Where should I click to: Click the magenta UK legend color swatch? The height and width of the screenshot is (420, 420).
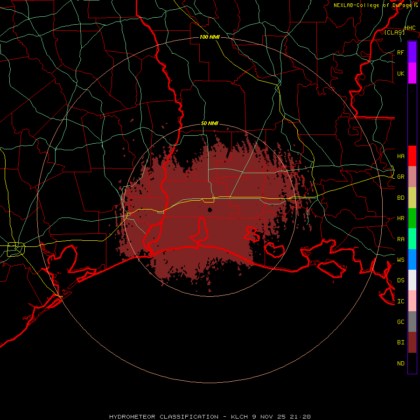tap(412, 73)
